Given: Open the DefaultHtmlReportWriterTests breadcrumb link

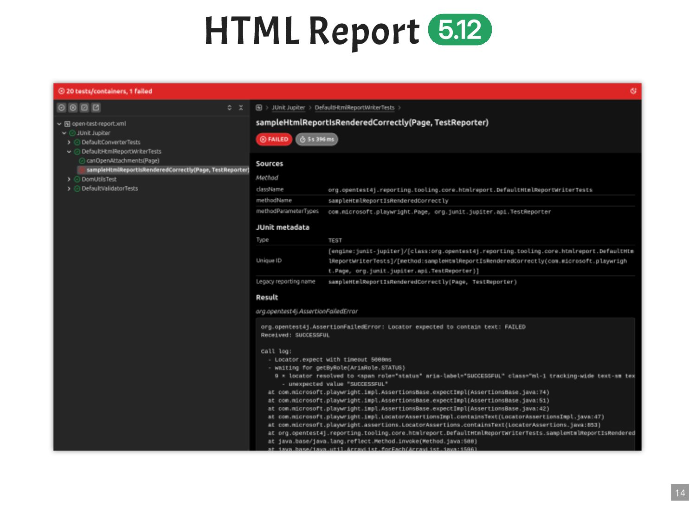Looking at the screenshot, I should [x=354, y=108].
